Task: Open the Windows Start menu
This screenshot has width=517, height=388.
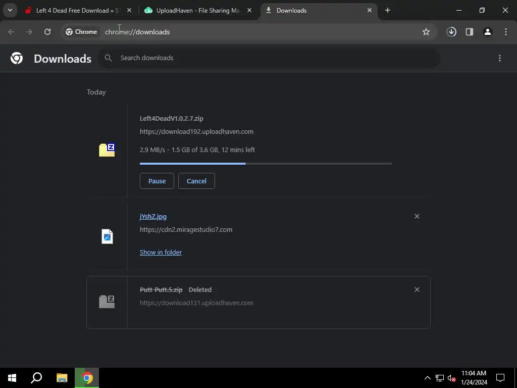Action: click(12, 378)
